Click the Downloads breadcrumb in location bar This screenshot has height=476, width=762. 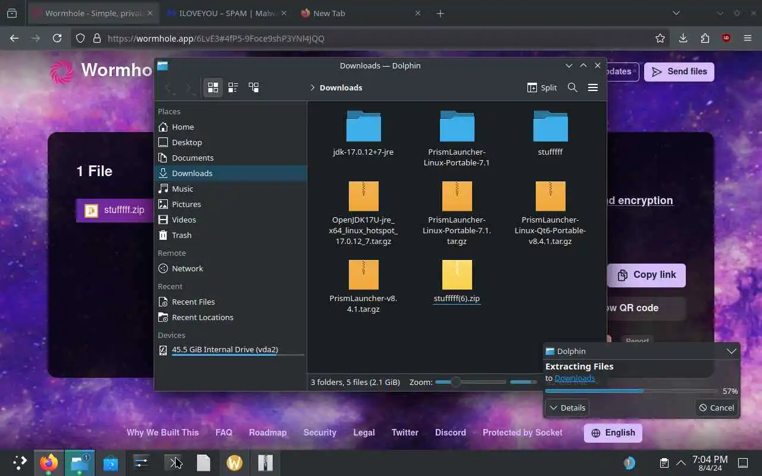click(x=341, y=87)
